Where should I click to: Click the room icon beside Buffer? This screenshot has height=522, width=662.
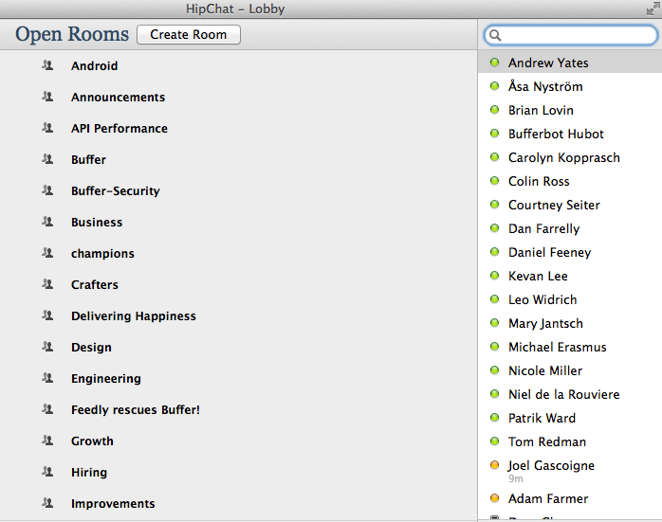[47, 159]
